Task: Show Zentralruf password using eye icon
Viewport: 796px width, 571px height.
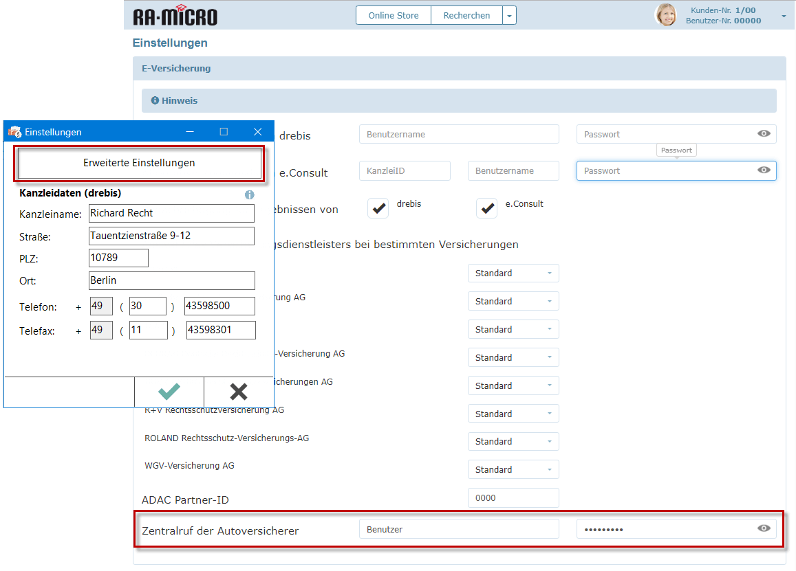Action: [764, 528]
